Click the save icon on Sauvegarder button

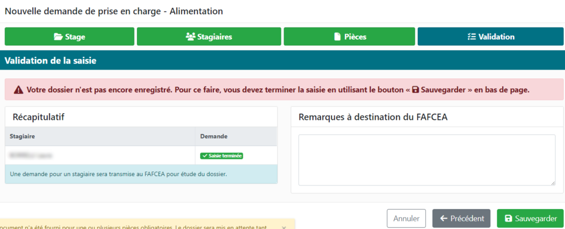(508, 219)
